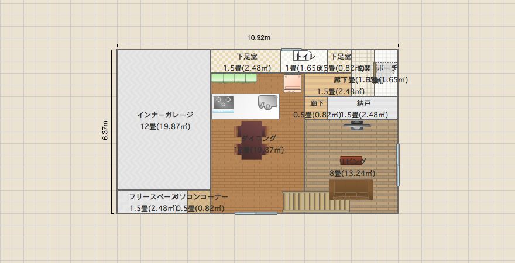
Task: Select the dining table with chairs
Action: tap(252, 140)
